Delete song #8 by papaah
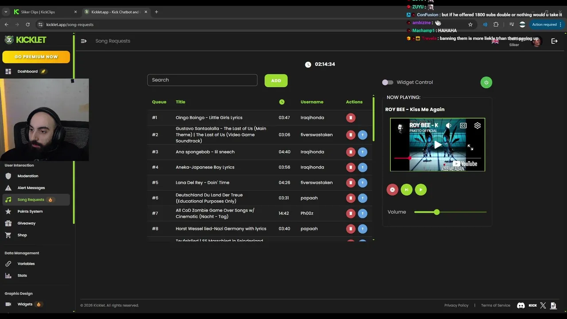 [350, 229]
